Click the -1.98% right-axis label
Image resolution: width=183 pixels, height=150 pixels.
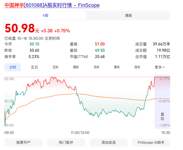(164, 125)
